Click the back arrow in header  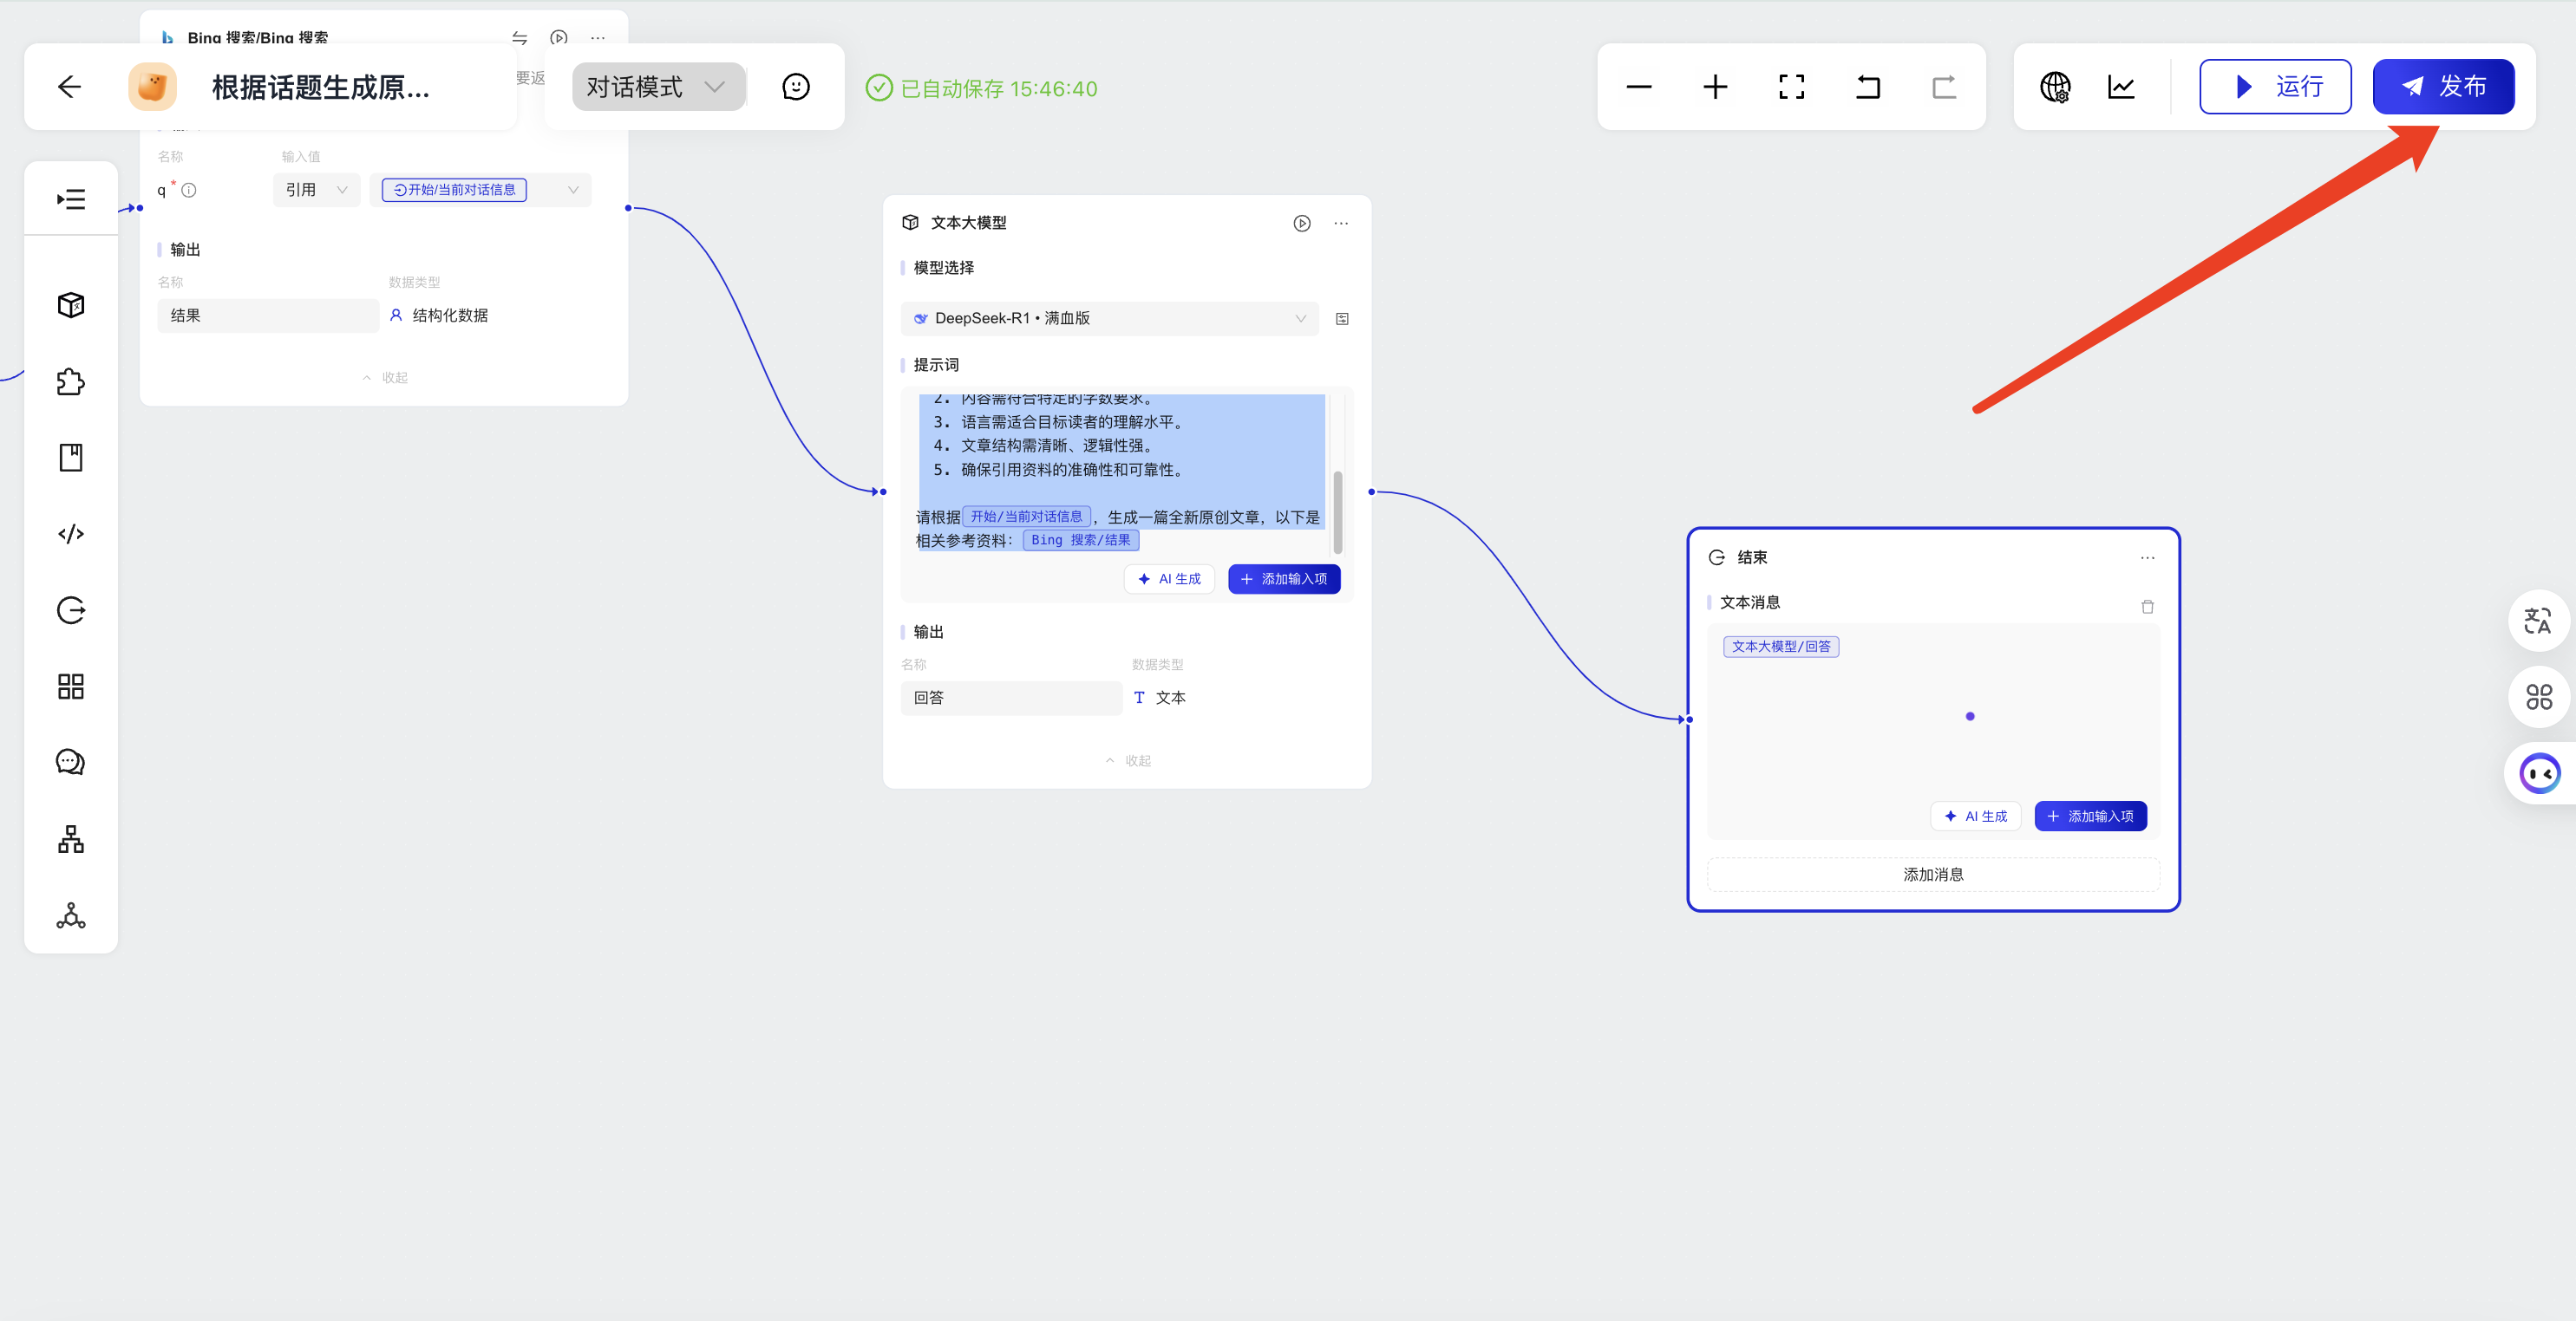pos(69,87)
